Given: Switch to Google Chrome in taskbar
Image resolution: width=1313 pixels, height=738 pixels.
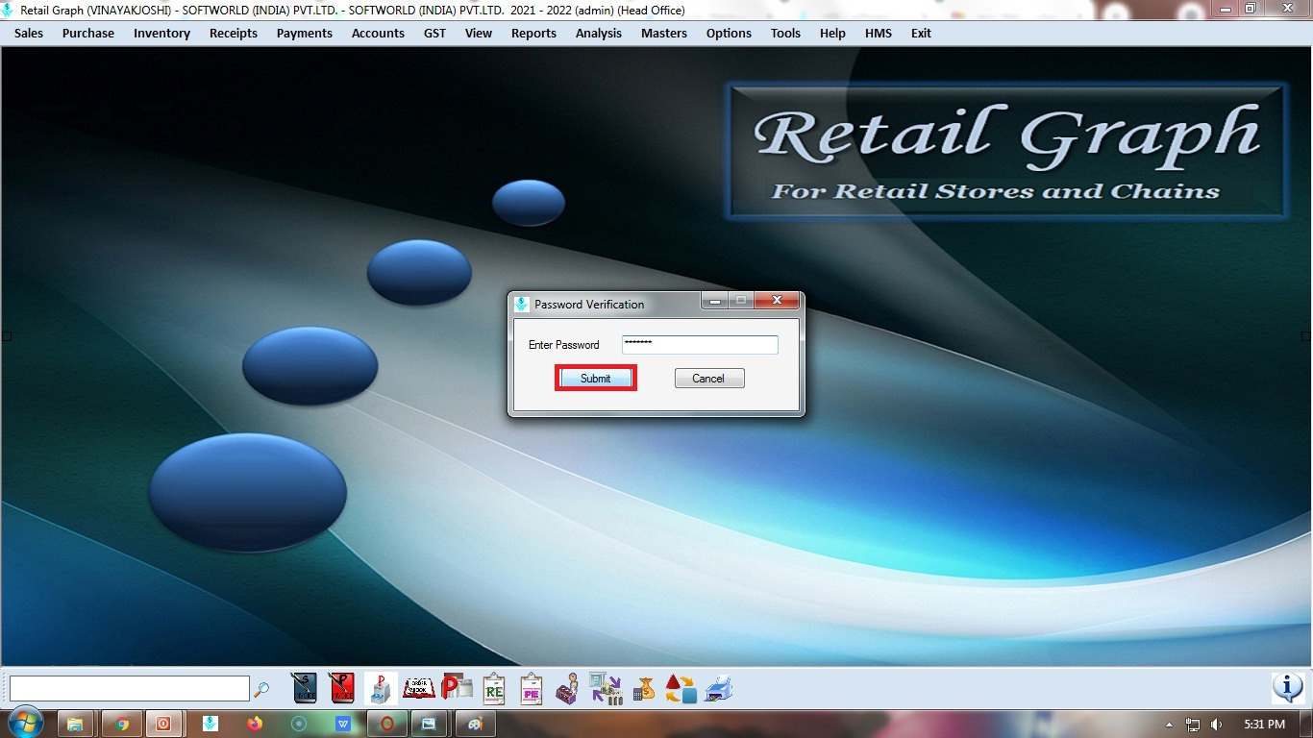Looking at the screenshot, I should point(122,724).
